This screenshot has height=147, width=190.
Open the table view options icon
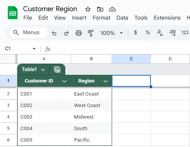point(57,69)
